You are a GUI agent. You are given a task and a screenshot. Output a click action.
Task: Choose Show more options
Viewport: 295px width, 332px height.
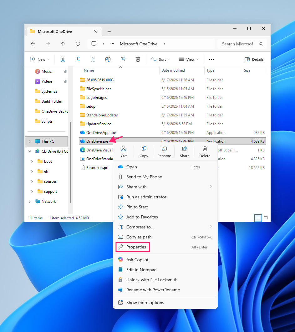tap(165, 303)
